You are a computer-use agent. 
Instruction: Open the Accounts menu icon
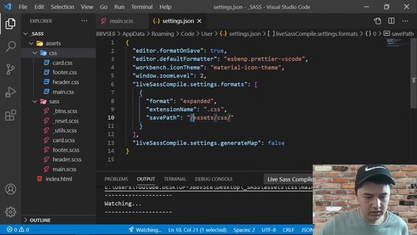click(10, 189)
